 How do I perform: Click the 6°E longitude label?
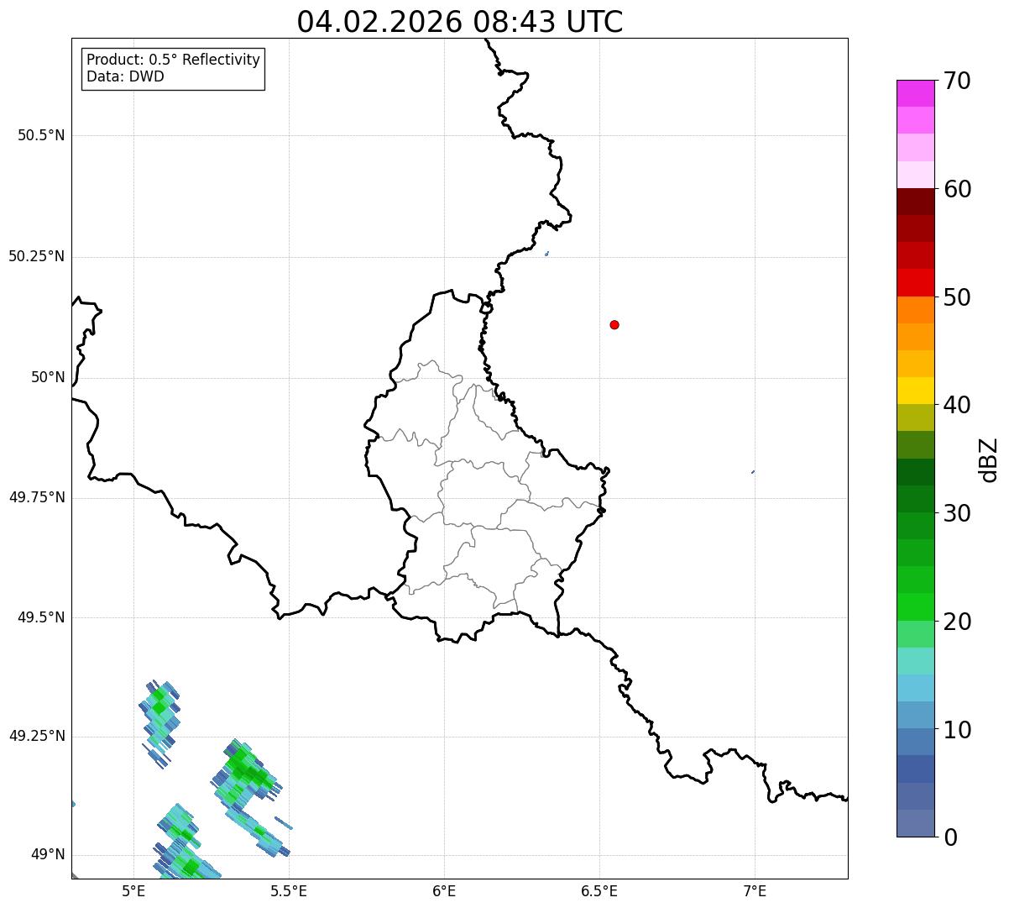[x=444, y=891]
